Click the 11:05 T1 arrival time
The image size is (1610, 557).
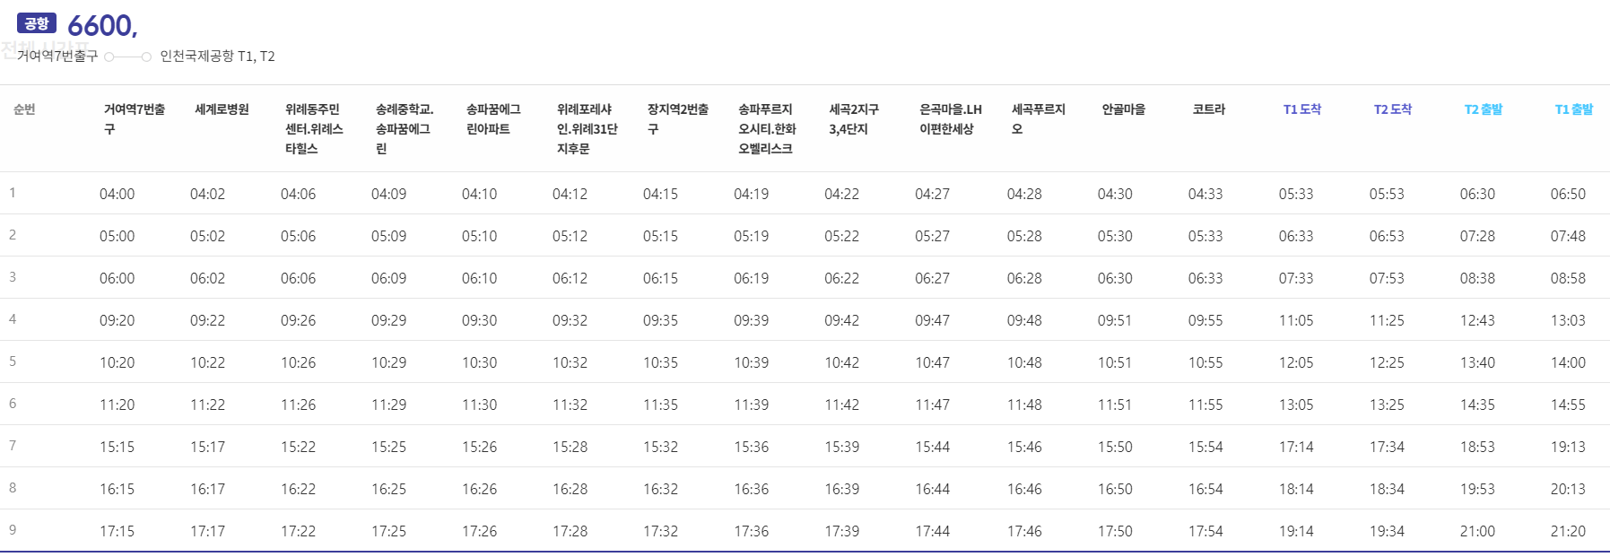click(1296, 320)
